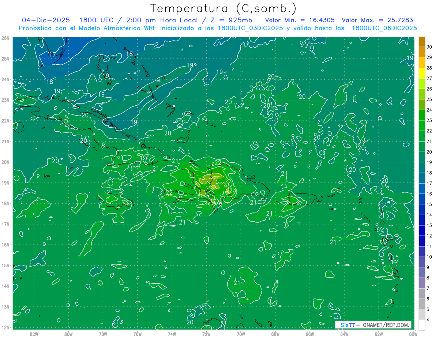Click the '21N' latitude axis label
This screenshot has height=339, width=439.
(x=5, y=142)
